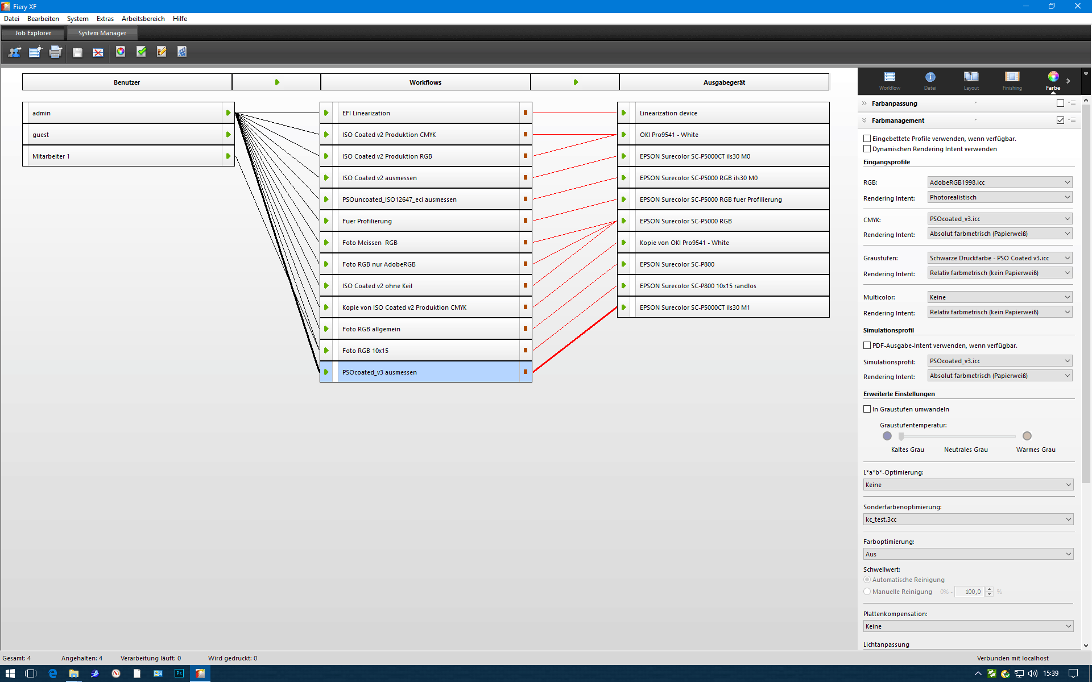Click the new user toolbar icon
The image size is (1092, 682).
14,52
